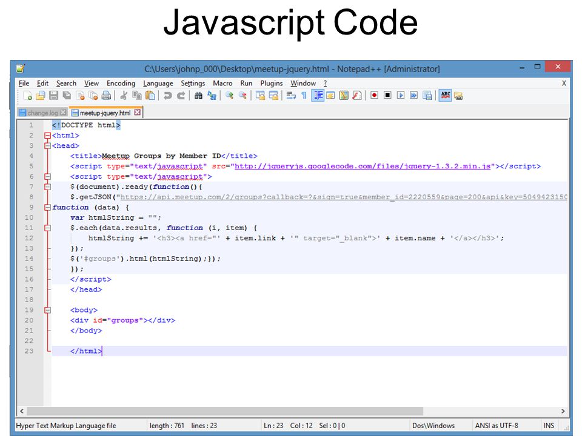The image size is (582, 436).
Task: Toggle synchronized horizontal scrolling
Action: (273, 96)
